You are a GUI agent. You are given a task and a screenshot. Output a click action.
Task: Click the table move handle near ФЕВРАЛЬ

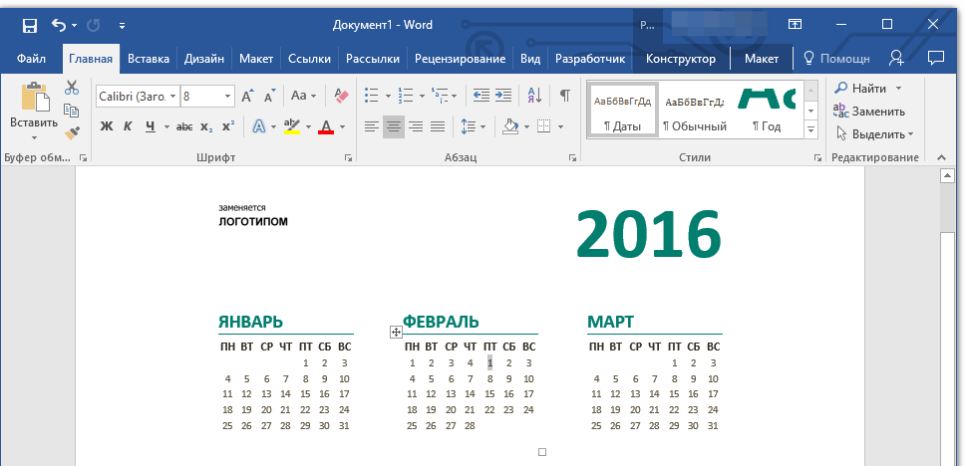point(396,332)
